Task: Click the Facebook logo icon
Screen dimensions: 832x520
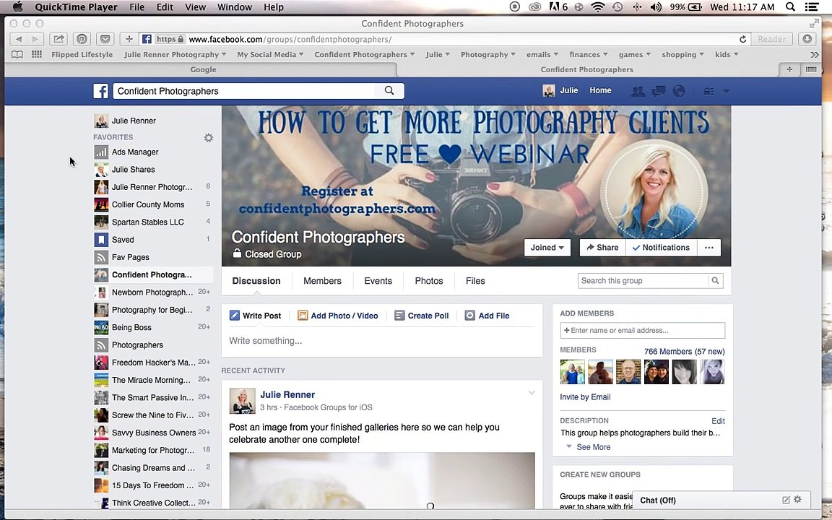Action: coord(101,91)
